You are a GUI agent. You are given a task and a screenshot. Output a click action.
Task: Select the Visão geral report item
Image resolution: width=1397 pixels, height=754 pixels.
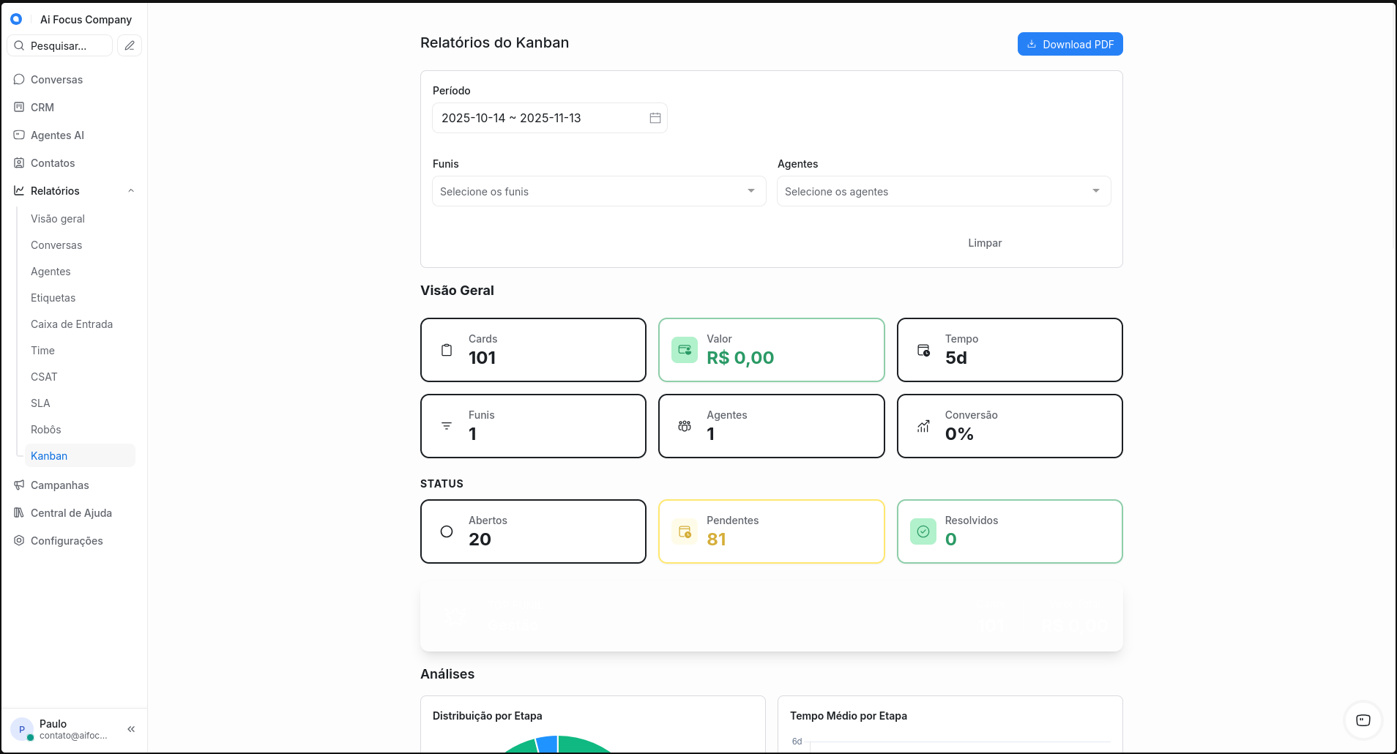(x=58, y=218)
